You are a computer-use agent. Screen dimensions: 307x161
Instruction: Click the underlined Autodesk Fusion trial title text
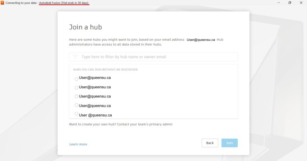tap(64, 3)
